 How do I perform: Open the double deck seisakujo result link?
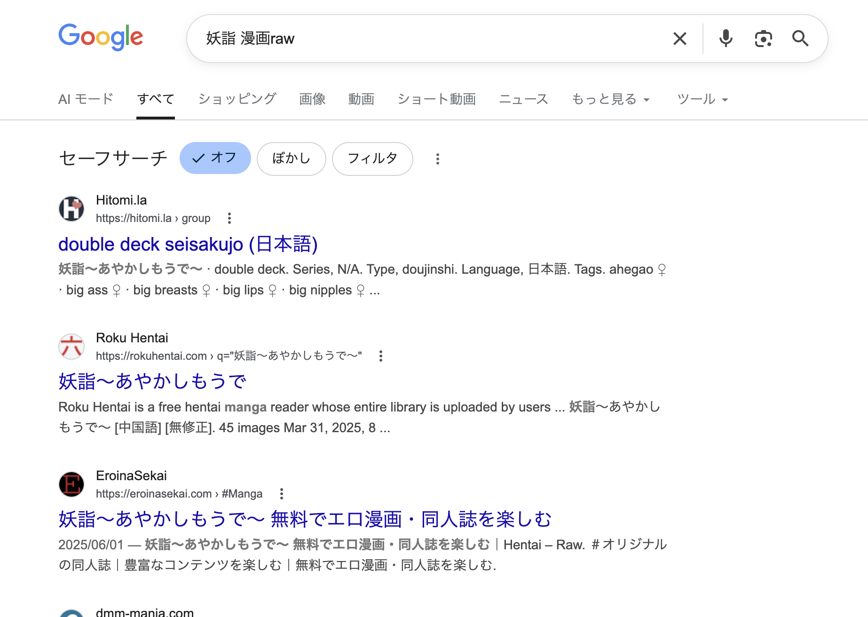188,244
